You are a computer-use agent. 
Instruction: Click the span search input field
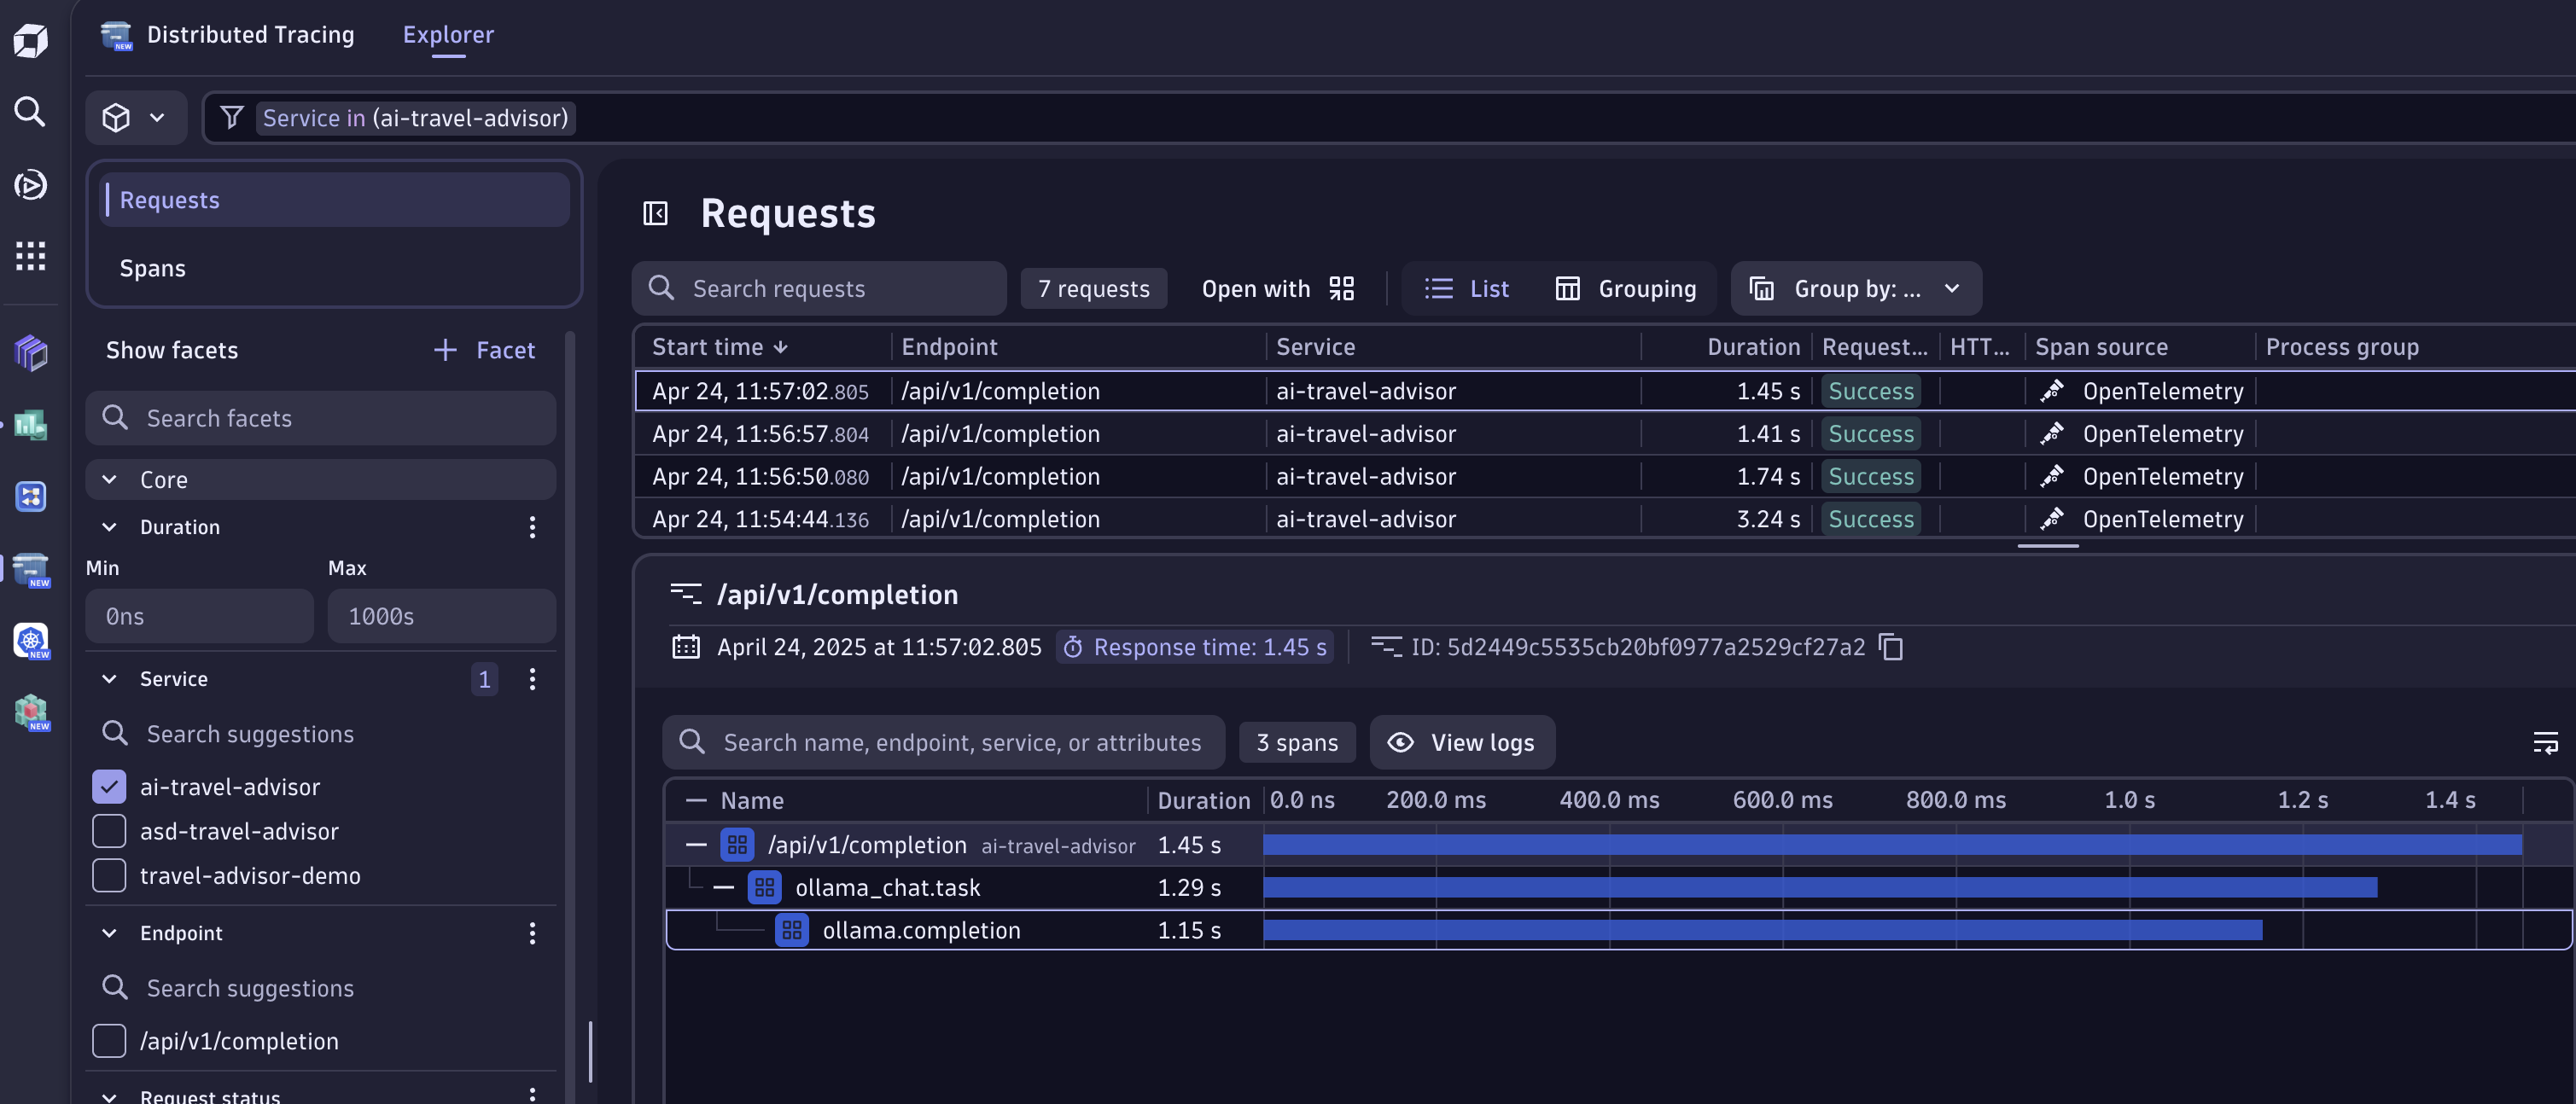[x=943, y=742]
